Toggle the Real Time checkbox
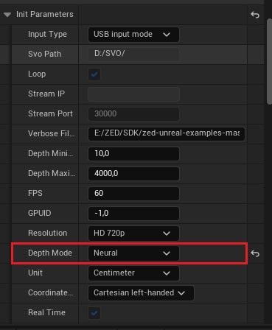272x330 pixels. tap(94, 313)
